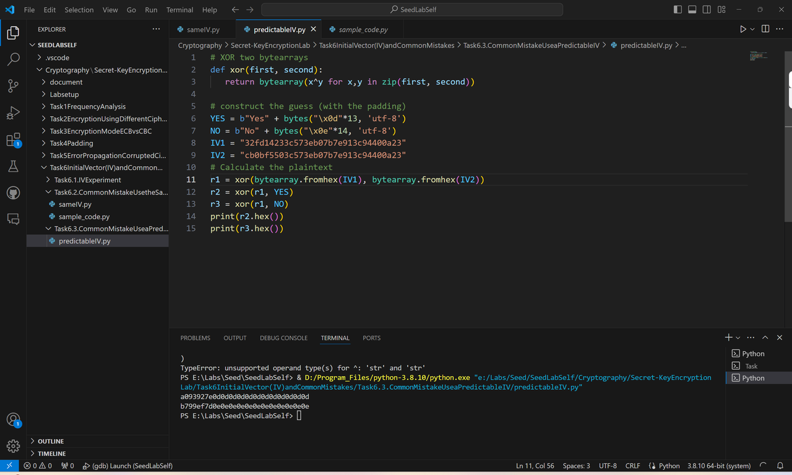
Task: Switch to the sample_code.py tab
Action: [363, 29]
